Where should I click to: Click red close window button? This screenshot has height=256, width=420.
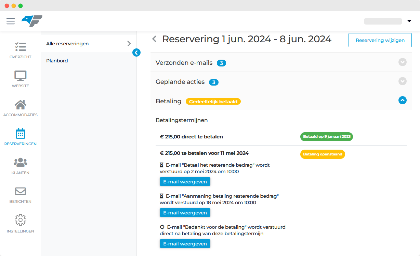click(7, 6)
